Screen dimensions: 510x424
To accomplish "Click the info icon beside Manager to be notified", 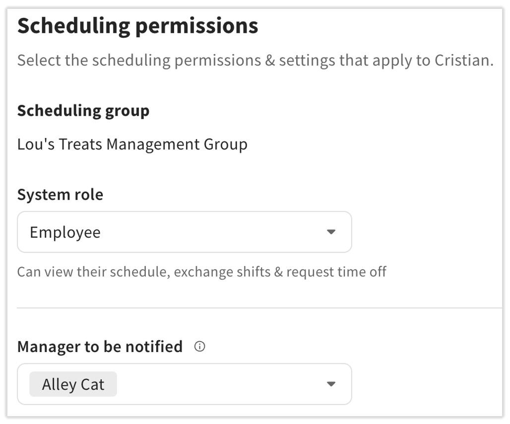I will click(x=199, y=346).
